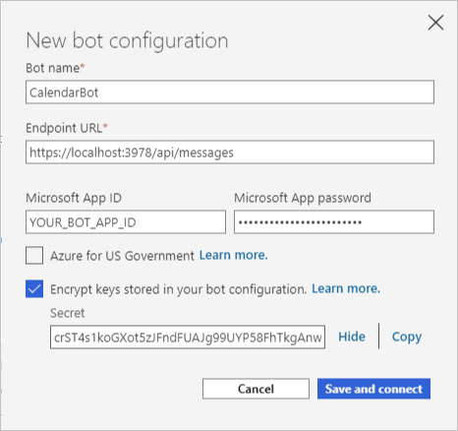This screenshot has width=458, height=431.
Task: Click into the Microsoft App password field
Action: (334, 222)
